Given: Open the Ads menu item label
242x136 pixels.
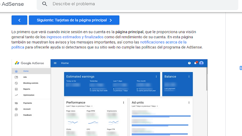Looking at the screenshot, I should tap(25, 77).
